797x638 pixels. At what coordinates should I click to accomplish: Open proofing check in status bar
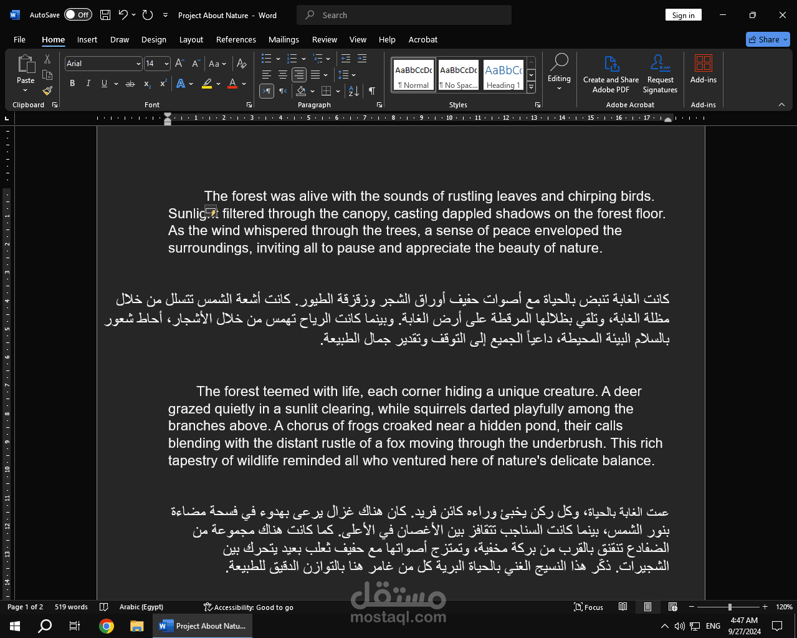104,607
